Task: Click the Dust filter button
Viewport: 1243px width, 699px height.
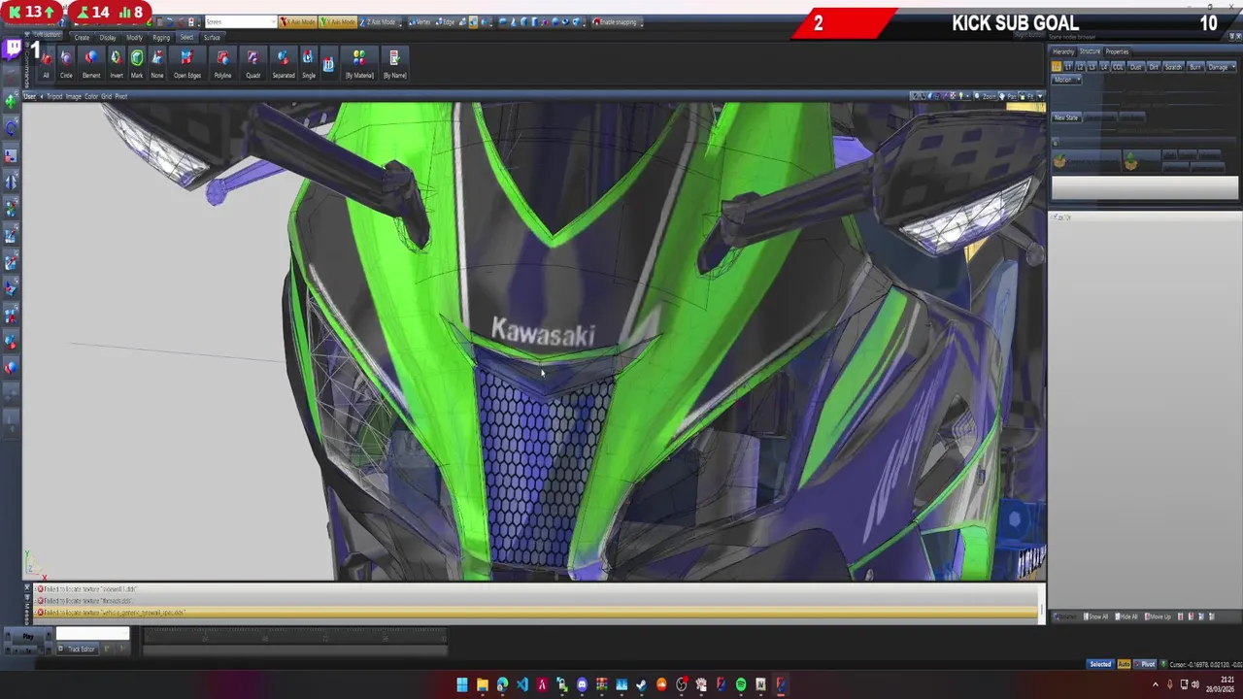Action: (1136, 67)
